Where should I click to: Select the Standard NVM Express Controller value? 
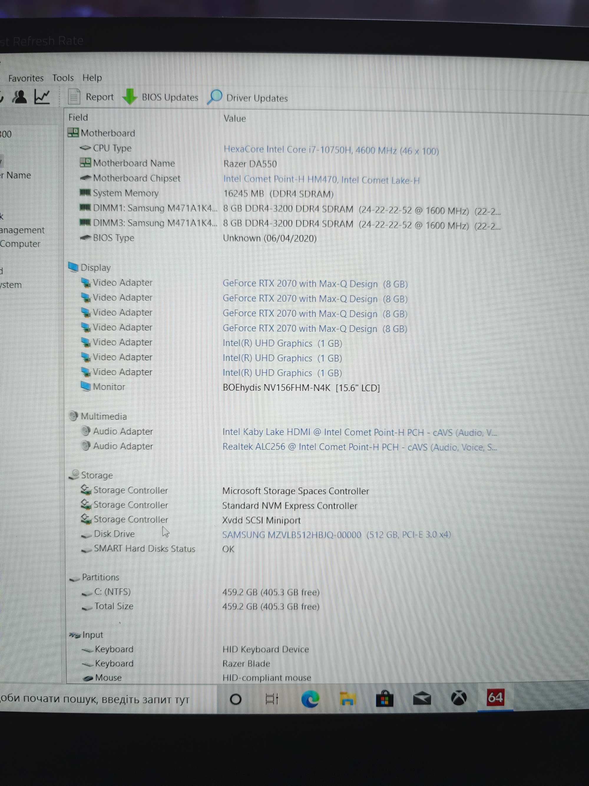[289, 506]
